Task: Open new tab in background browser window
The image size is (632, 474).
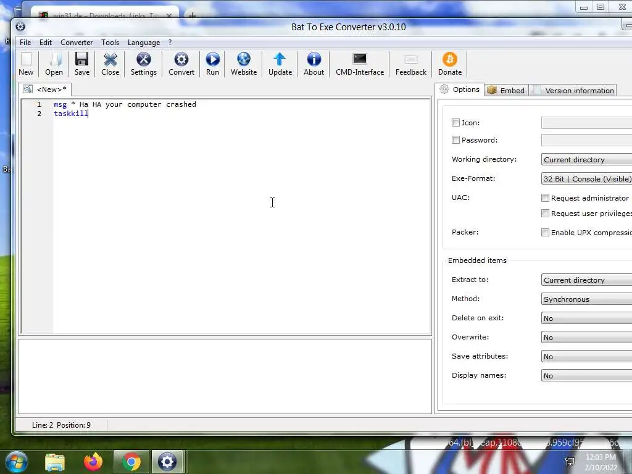Action: tap(193, 15)
